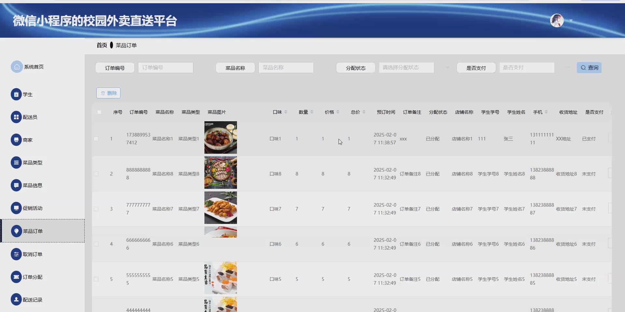This screenshot has height=312, width=625.
Task: Focus the 订单编号 input field
Action: pos(166,68)
